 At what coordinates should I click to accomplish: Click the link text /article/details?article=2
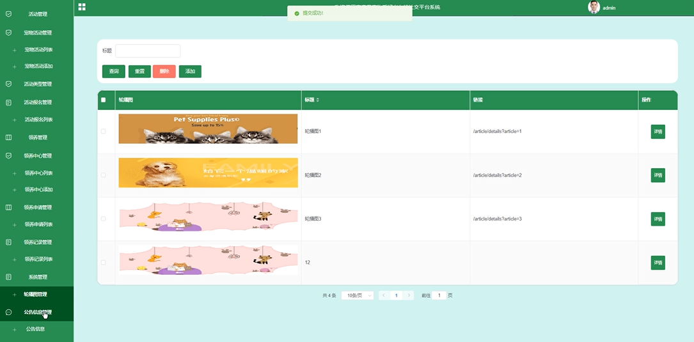[498, 175]
